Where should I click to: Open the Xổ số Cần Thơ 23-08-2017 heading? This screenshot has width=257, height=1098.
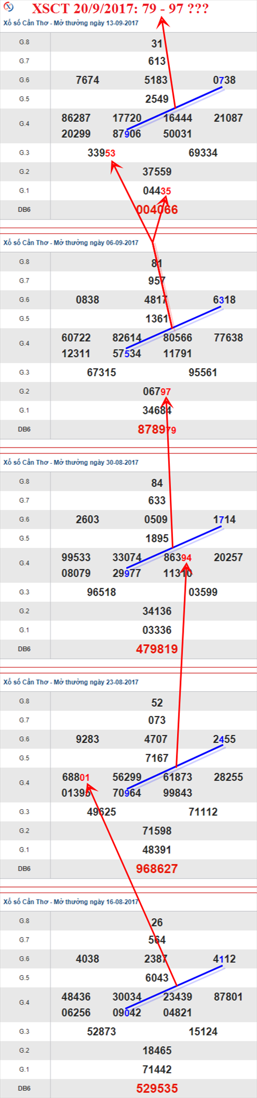pos(71,682)
